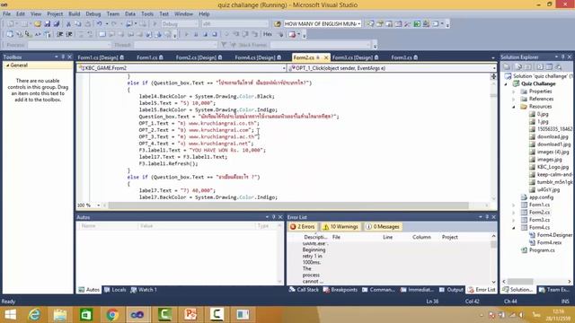Click the Stop Debugging icon
The image size is (575, 323).
pos(206,34)
